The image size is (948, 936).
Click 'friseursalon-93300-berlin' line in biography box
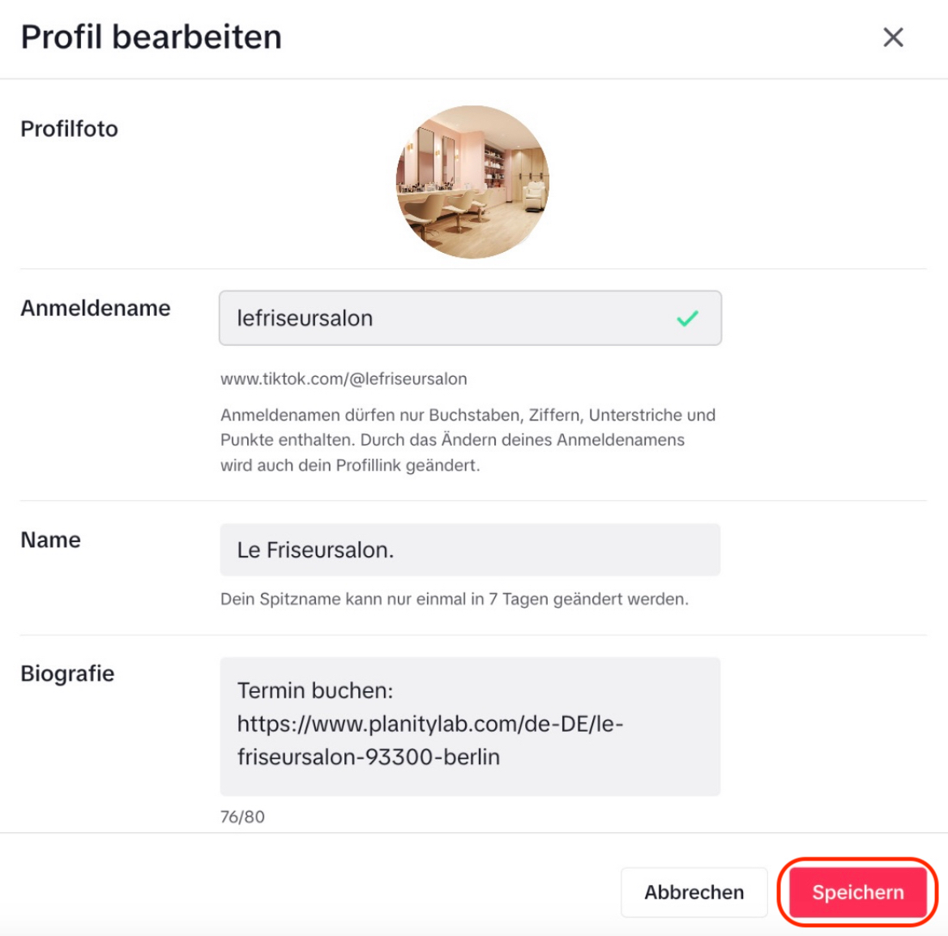point(369,757)
